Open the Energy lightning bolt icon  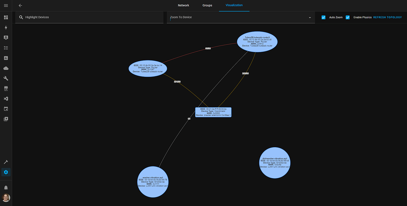6,27
